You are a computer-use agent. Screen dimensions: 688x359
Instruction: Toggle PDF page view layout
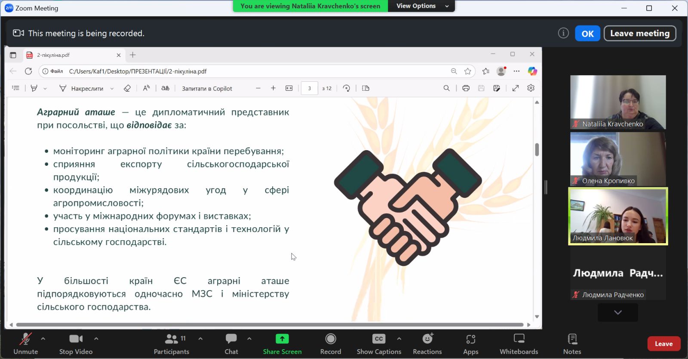pos(365,88)
